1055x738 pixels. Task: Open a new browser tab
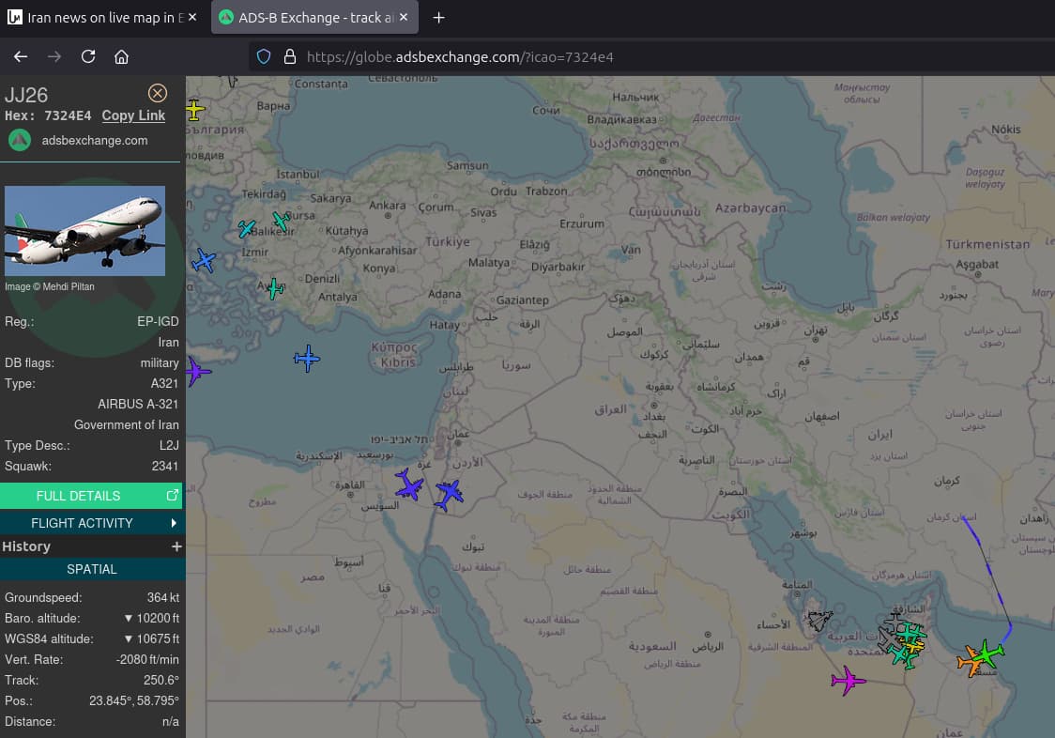coord(438,18)
